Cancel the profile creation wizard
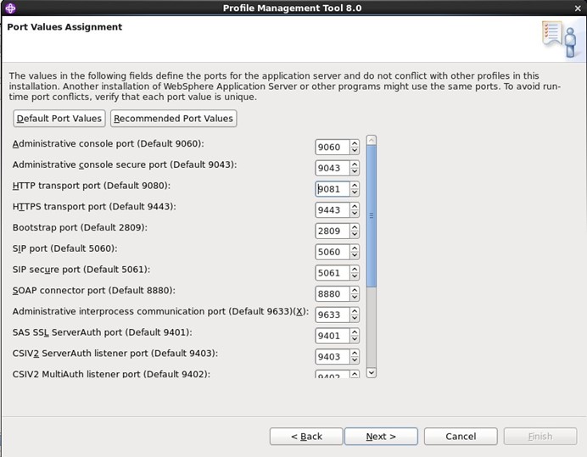 (x=461, y=436)
